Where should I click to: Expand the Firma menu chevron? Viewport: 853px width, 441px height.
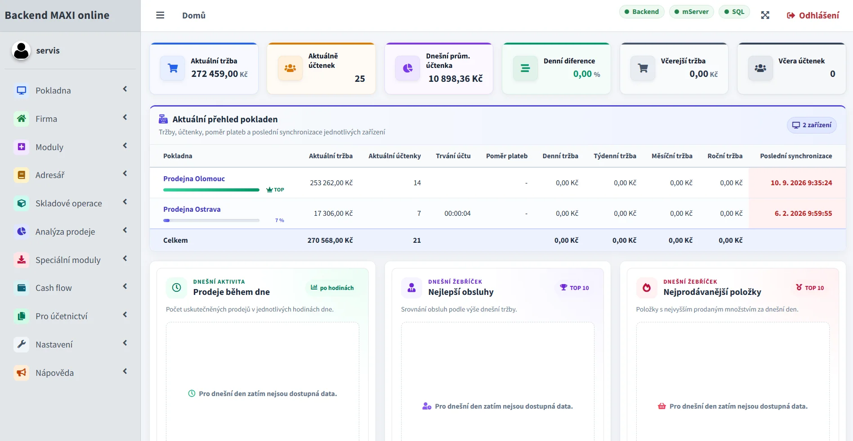125,117
